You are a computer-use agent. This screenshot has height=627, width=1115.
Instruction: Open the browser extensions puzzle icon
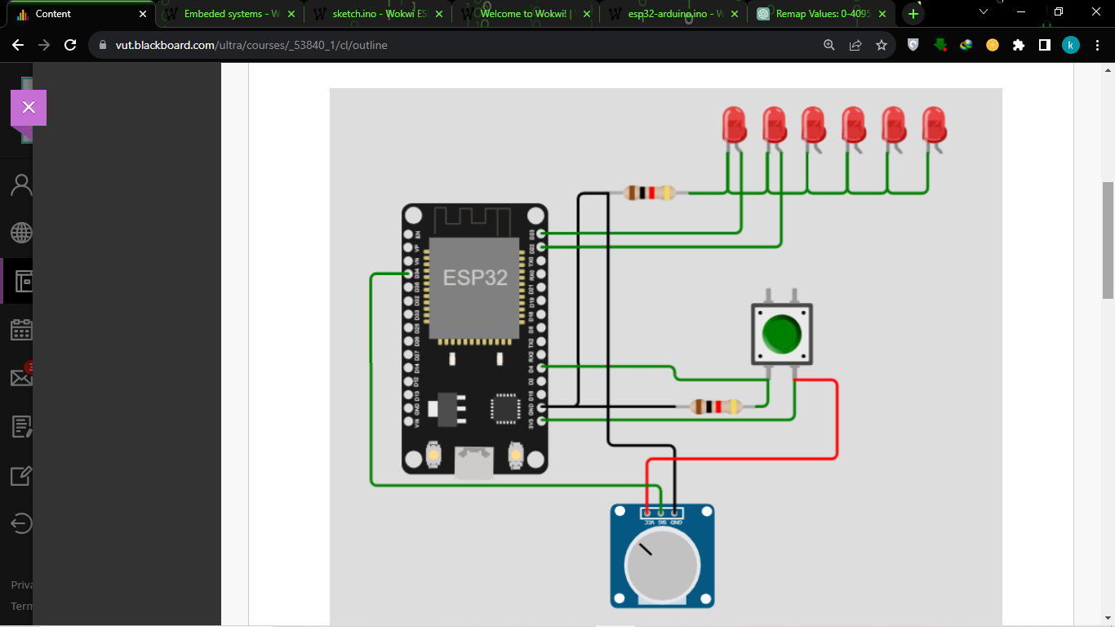click(x=1018, y=46)
